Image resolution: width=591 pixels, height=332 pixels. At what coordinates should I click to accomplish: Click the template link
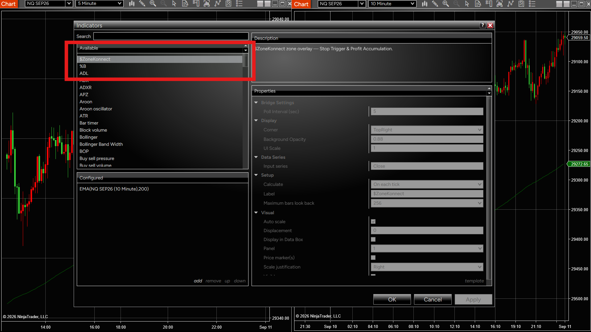tap(474, 281)
